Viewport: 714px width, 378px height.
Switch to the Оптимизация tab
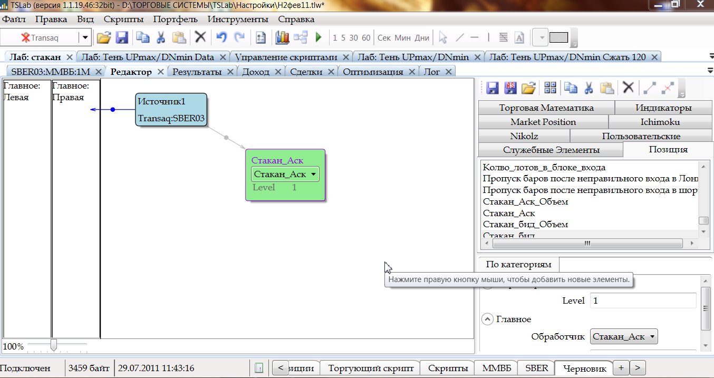coord(373,72)
